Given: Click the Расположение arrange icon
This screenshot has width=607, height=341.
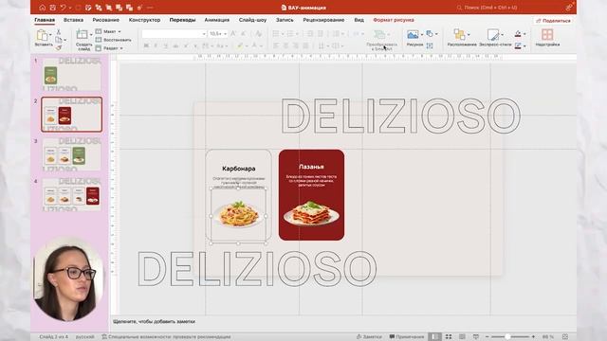Looking at the screenshot, I should pos(459,35).
